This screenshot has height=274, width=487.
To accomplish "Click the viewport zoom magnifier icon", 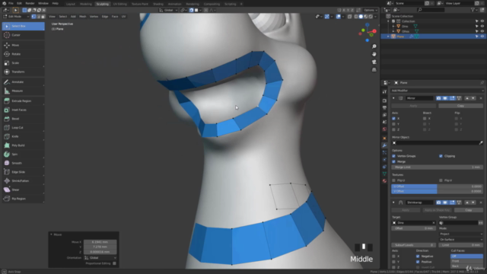I will pos(374,46).
